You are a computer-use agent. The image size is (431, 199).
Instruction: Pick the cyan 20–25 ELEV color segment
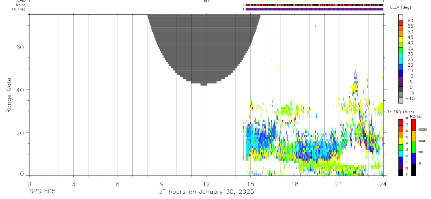tap(400, 62)
